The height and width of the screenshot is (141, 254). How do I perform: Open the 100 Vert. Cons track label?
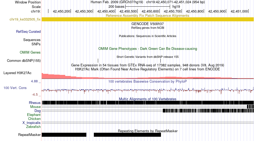15,88
